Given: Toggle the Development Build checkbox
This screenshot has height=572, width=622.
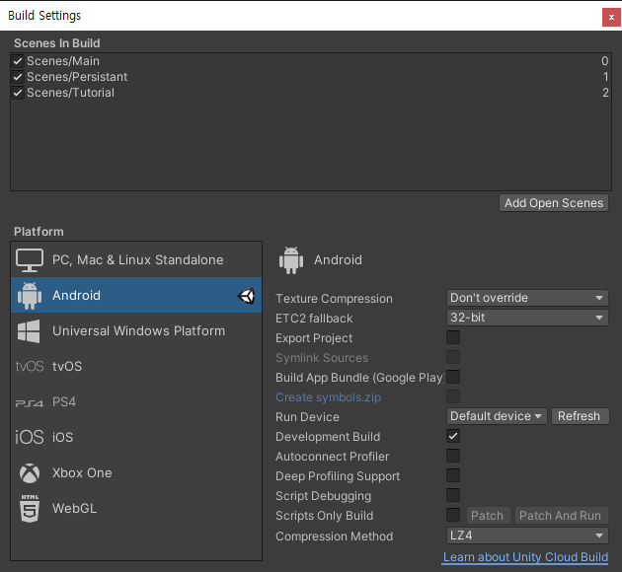Looking at the screenshot, I should tap(453, 436).
